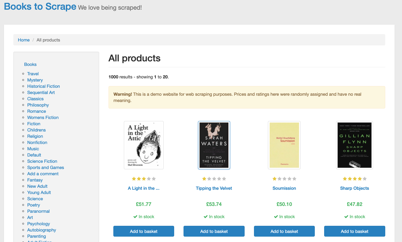Select the Poetry category link
Screen dimensions: 402x242
[34, 205]
